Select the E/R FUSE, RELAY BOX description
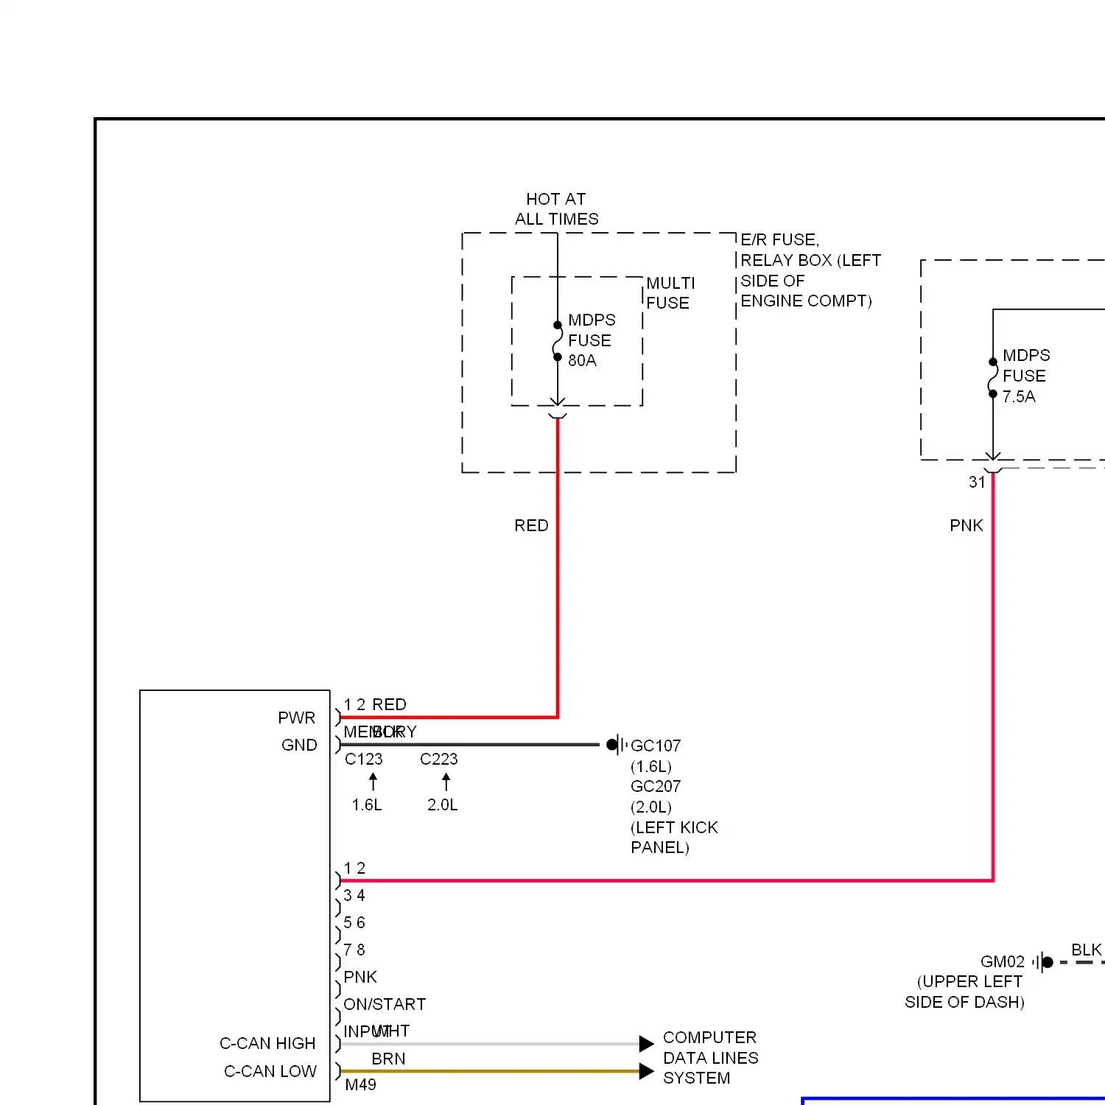This screenshot has width=1105, height=1105. 810,270
